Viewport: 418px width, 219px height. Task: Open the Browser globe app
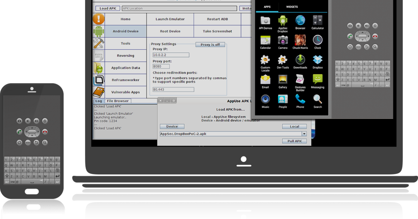point(300,23)
